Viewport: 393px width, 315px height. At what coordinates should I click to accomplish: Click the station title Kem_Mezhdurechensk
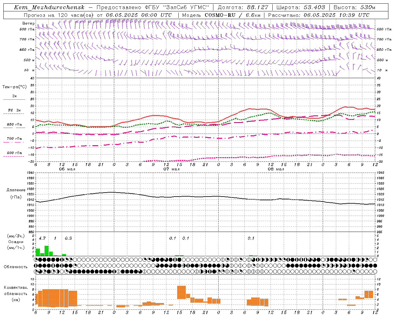[x=49, y=7]
